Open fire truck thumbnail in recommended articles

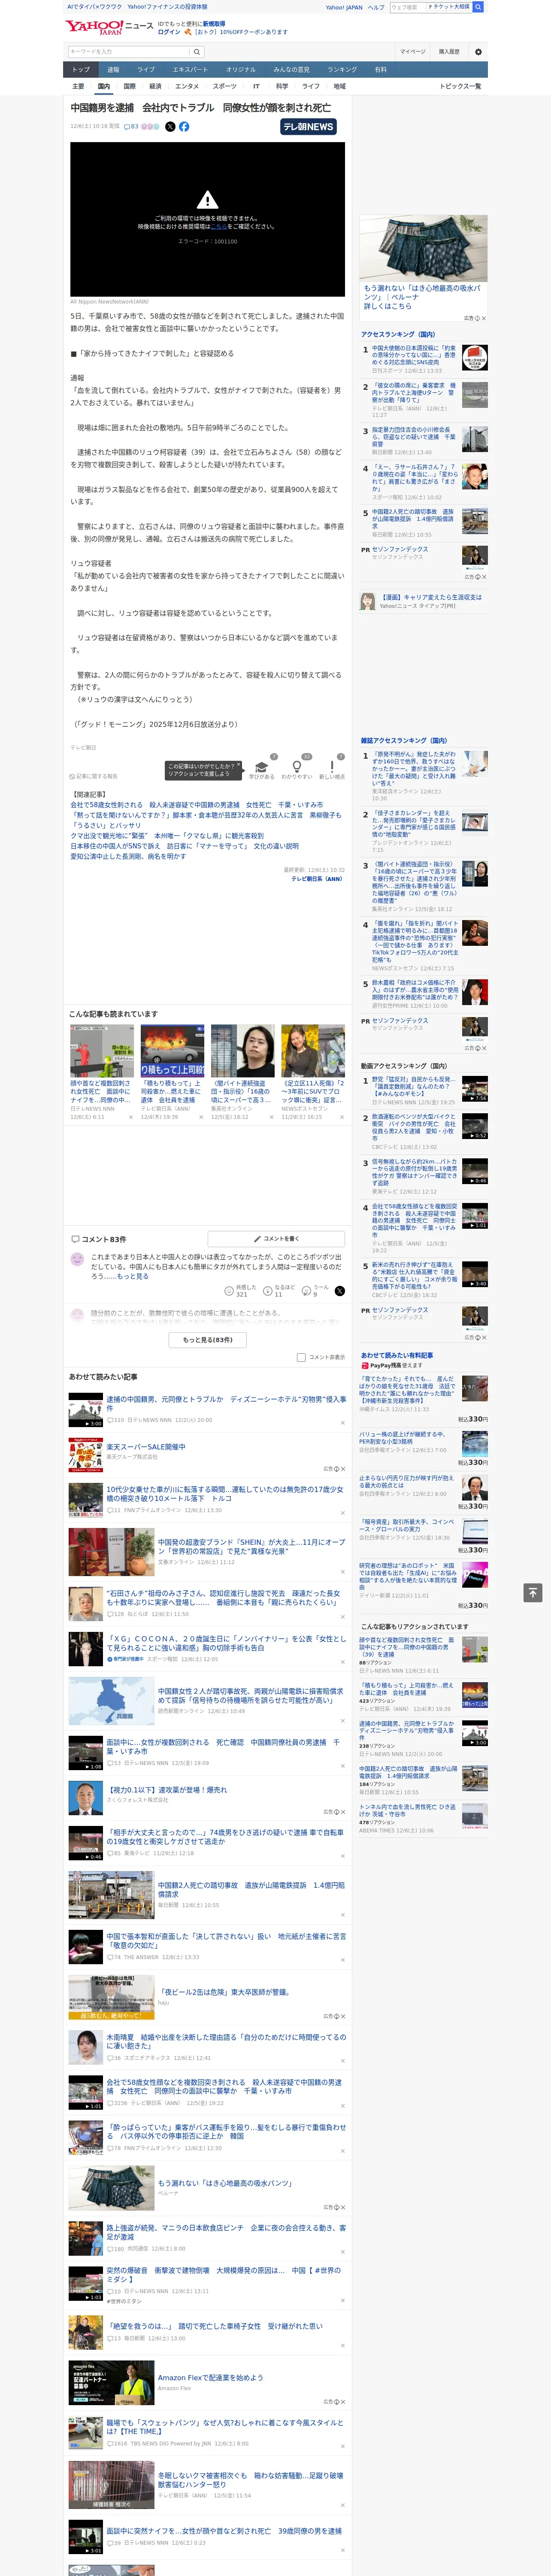[x=172, y=1051]
